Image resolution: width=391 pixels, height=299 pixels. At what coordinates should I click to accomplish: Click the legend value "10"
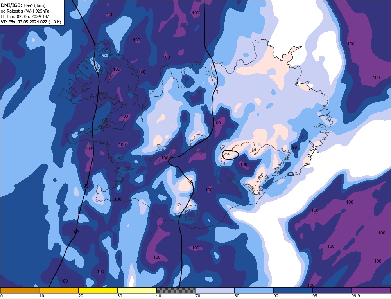tap(42, 296)
